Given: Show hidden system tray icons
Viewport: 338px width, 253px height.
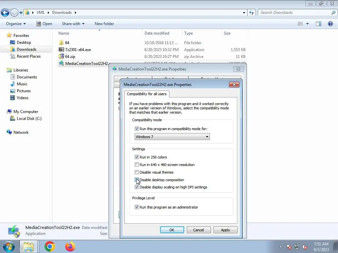Looking at the screenshot, I should [x=281, y=247].
